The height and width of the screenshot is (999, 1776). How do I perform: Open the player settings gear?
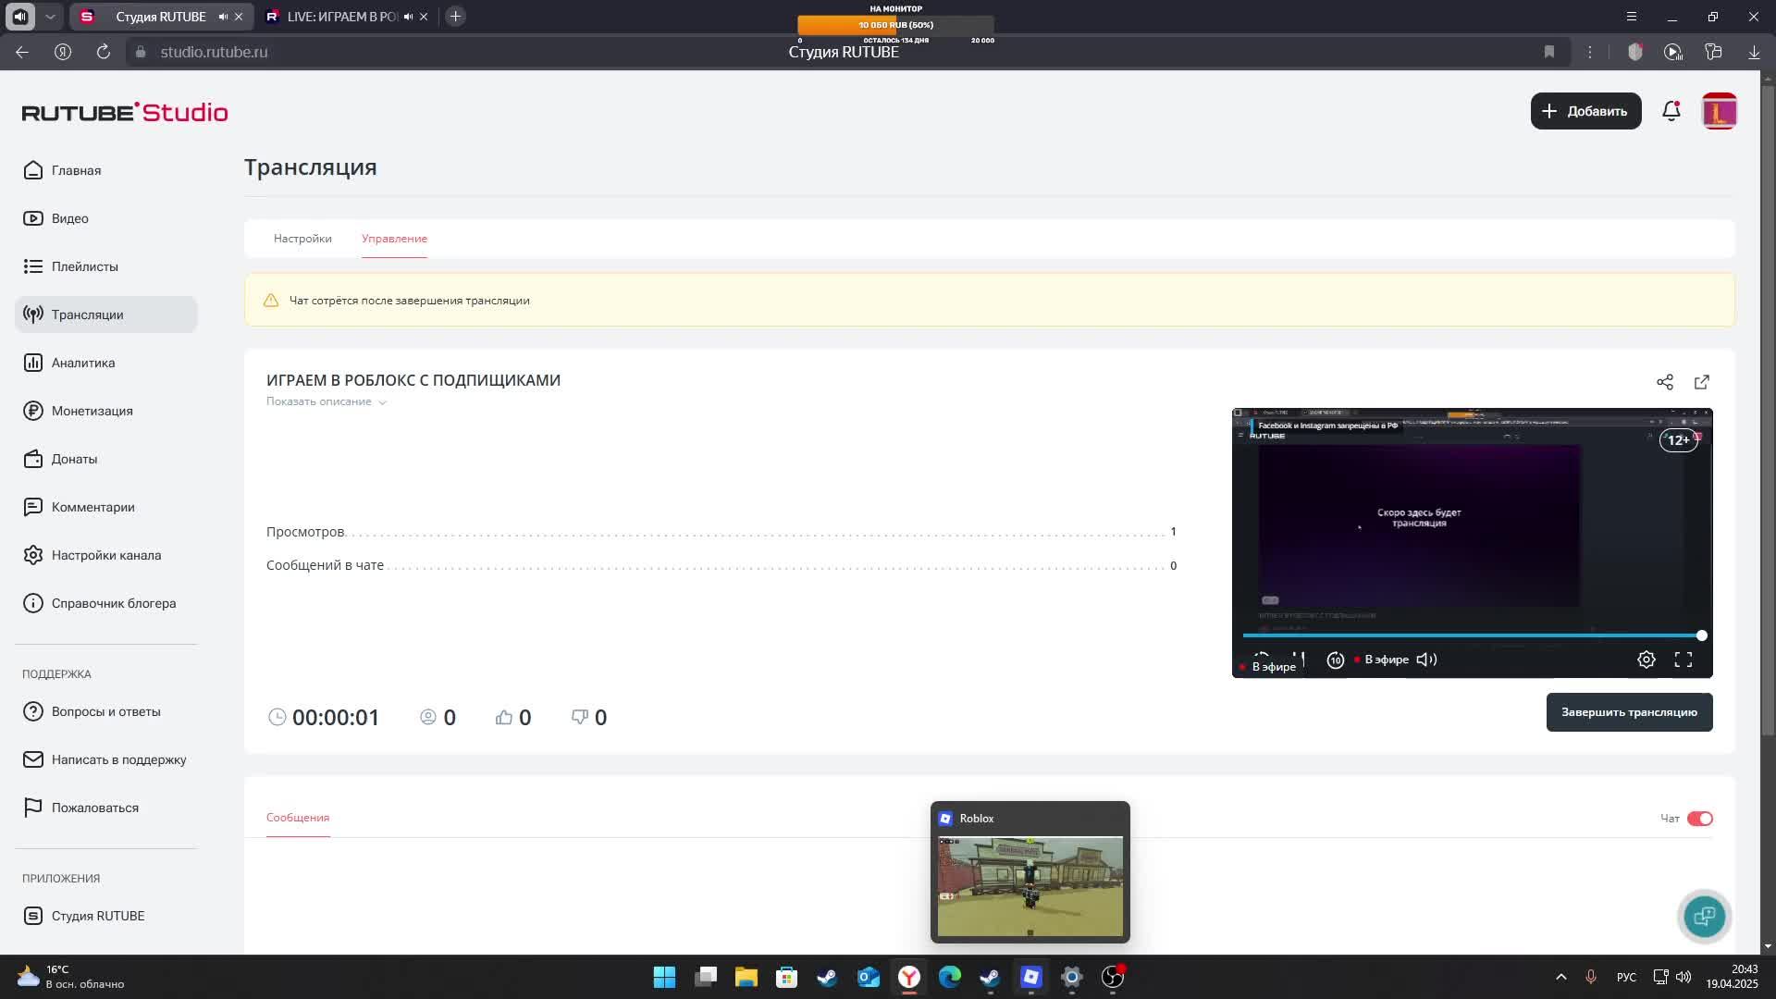pos(1646,660)
